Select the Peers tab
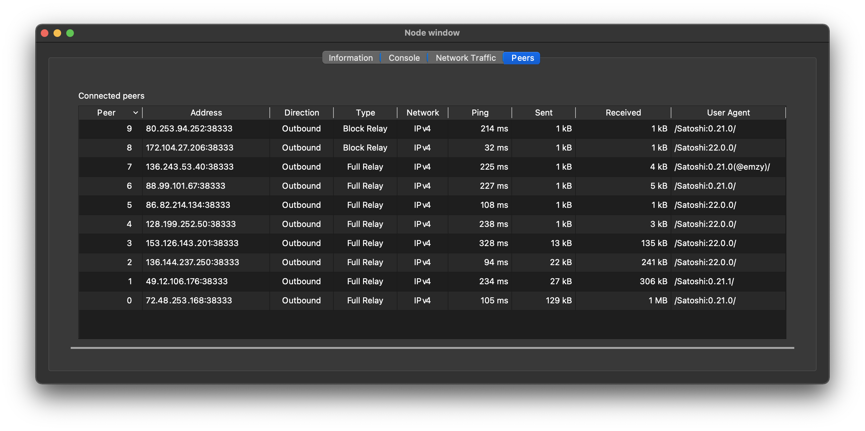This screenshot has width=865, height=431. [x=522, y=58]
